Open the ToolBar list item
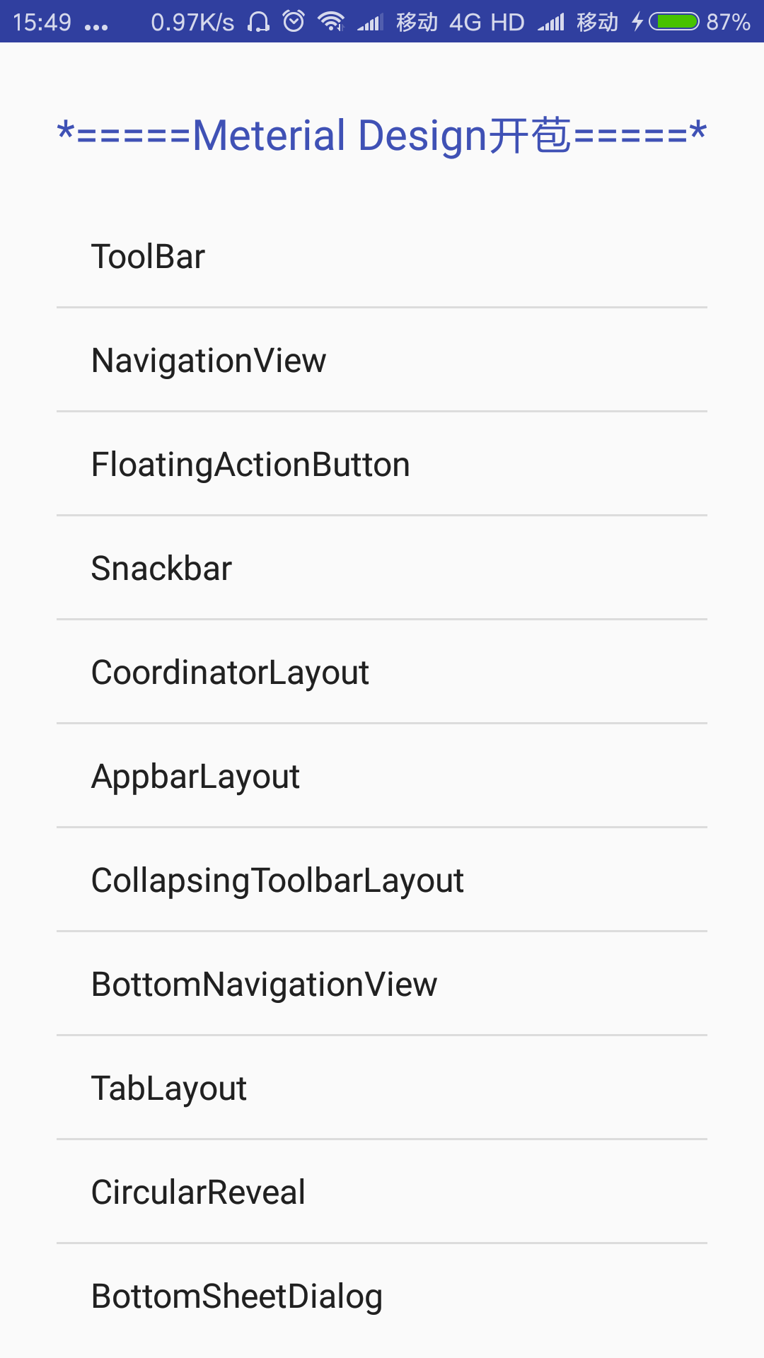This screenshot has height=1358, width=764. (382, 256)
